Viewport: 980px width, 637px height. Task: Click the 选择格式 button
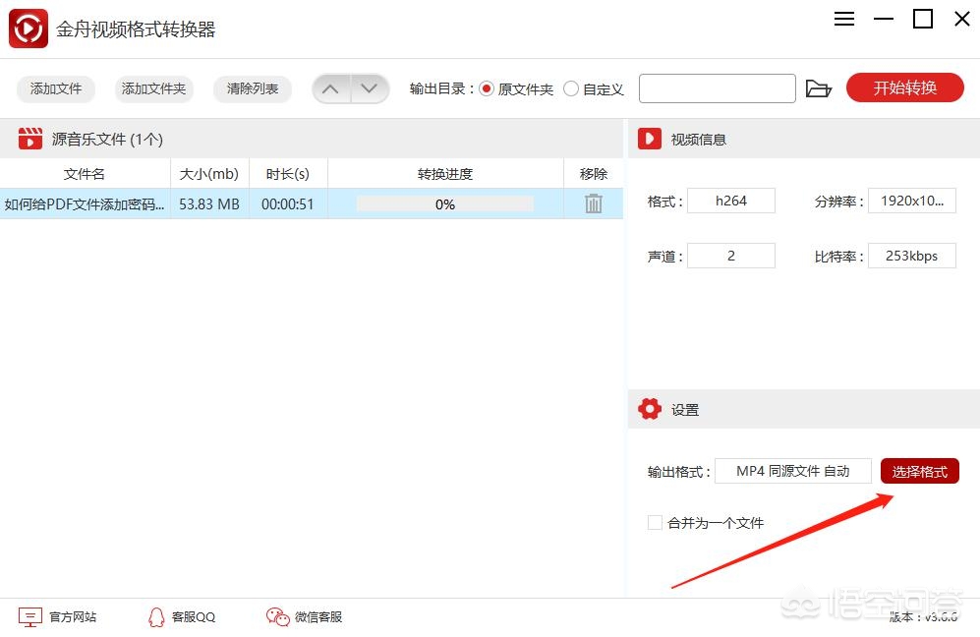pos(919,471)
